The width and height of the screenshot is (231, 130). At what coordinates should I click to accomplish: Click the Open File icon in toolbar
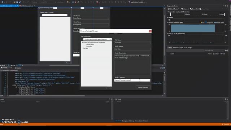[x=14, y=2]
